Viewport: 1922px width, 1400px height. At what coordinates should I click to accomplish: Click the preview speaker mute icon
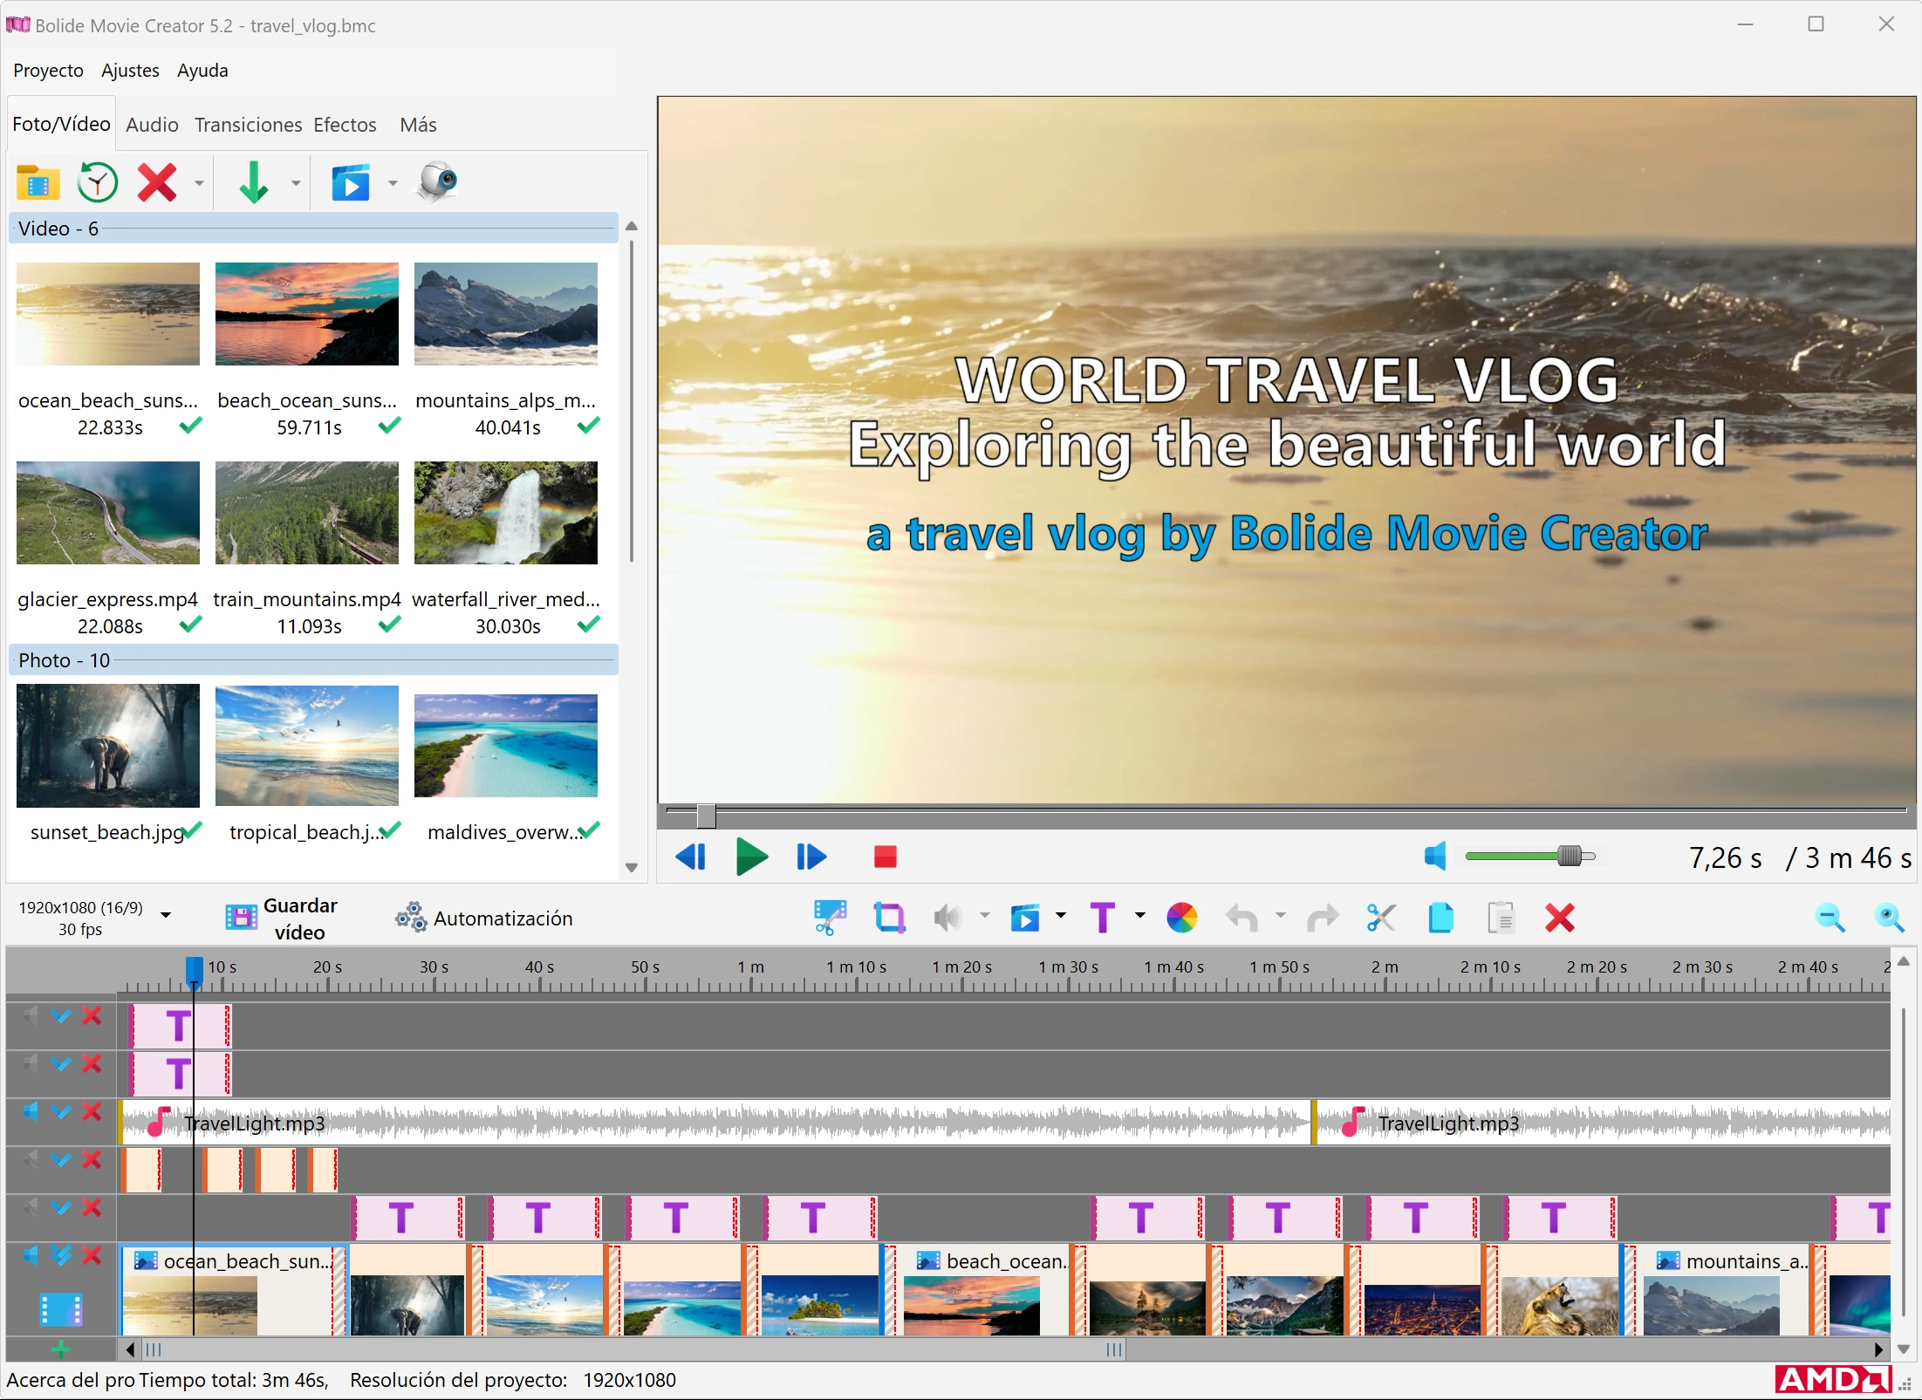tap(1436, 857)
